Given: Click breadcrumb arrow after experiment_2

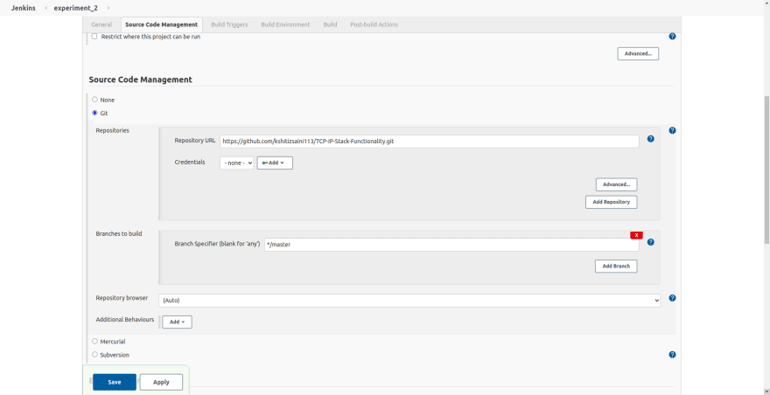Looking at the screenshot, I should pyautogui.click(x=108, y=9).
